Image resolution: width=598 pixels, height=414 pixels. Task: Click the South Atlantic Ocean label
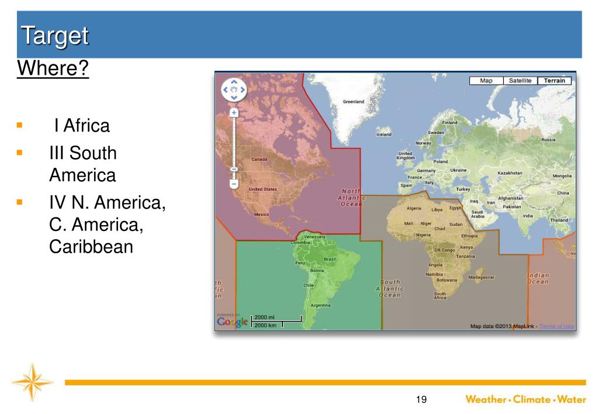click(390, 288)
